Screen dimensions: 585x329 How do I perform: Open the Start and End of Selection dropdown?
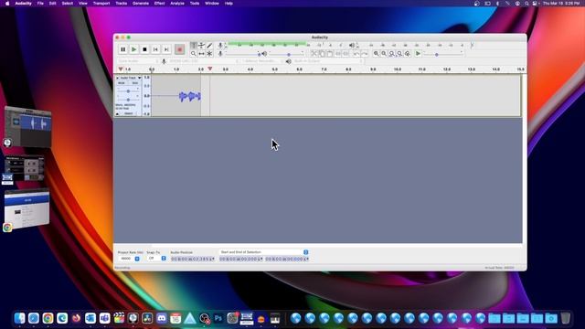pos(264,252)
